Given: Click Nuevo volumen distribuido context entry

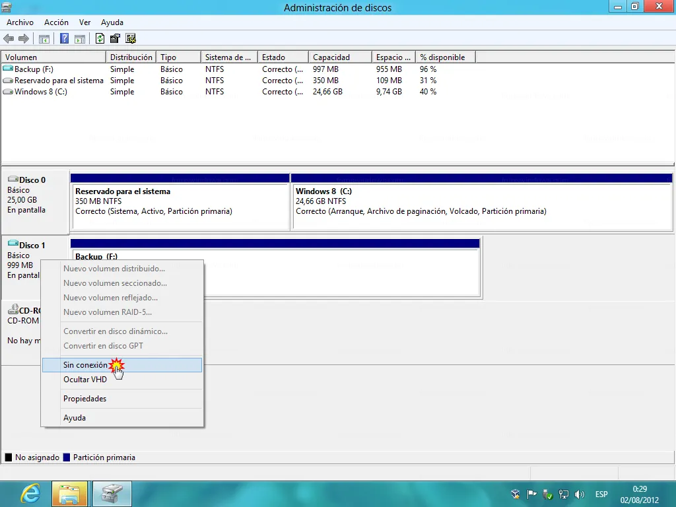Looking at the screenshot, I should pos(122,269).
